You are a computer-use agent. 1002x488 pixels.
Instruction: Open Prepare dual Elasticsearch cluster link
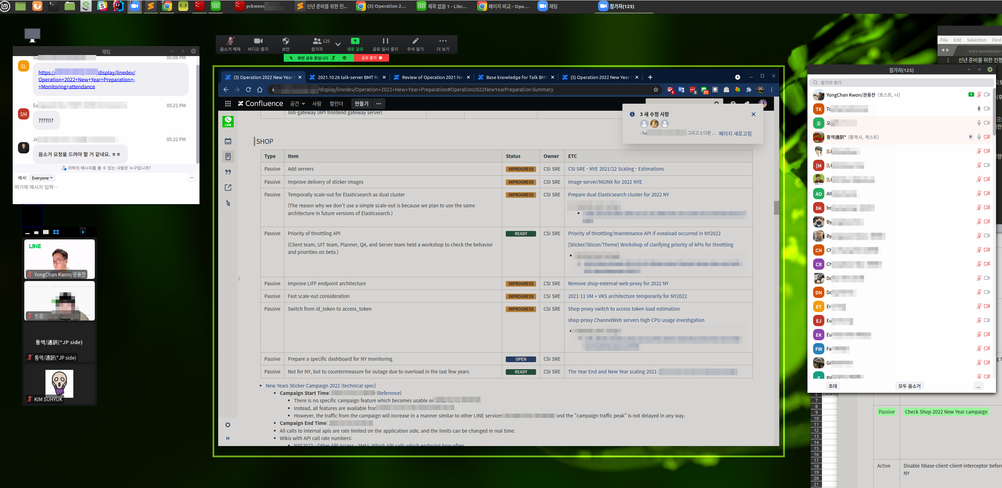click(x=618, y=195)
